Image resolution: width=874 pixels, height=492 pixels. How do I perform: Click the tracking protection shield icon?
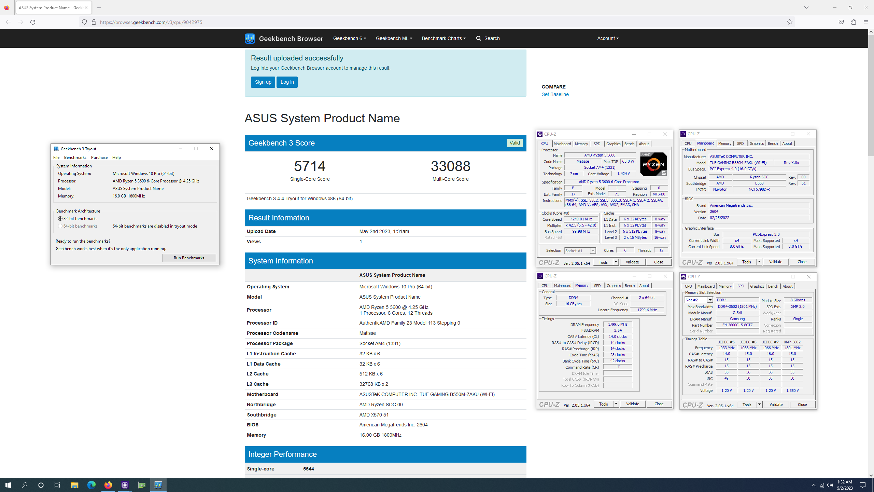pyautogui.click(x=84, y=22)
